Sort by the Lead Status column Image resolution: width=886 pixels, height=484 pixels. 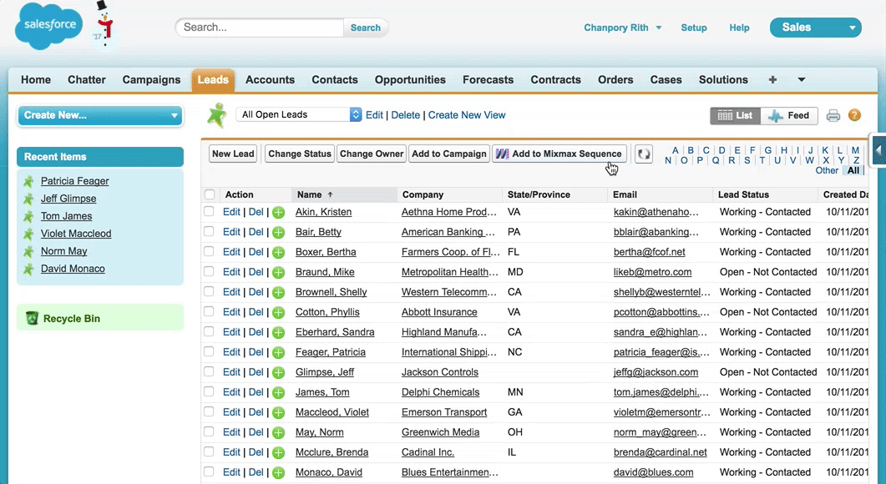tap(743, 194)
